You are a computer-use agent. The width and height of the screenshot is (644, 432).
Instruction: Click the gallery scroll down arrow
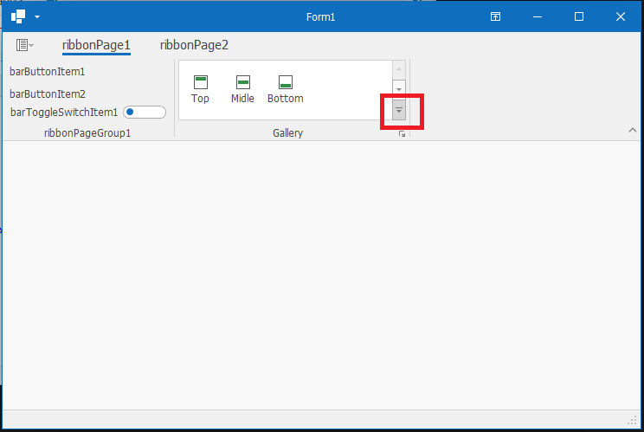pyautogui.click(x=399, y=89)
